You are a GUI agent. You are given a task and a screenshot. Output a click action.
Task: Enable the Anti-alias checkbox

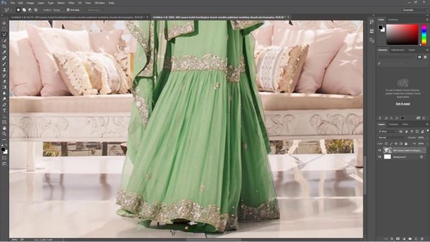point(68,10)
